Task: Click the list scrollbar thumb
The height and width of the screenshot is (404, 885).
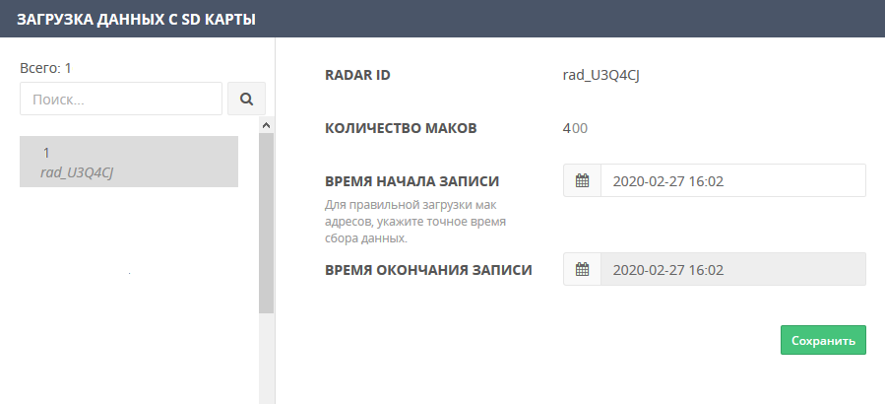Action: pos(266,222)
